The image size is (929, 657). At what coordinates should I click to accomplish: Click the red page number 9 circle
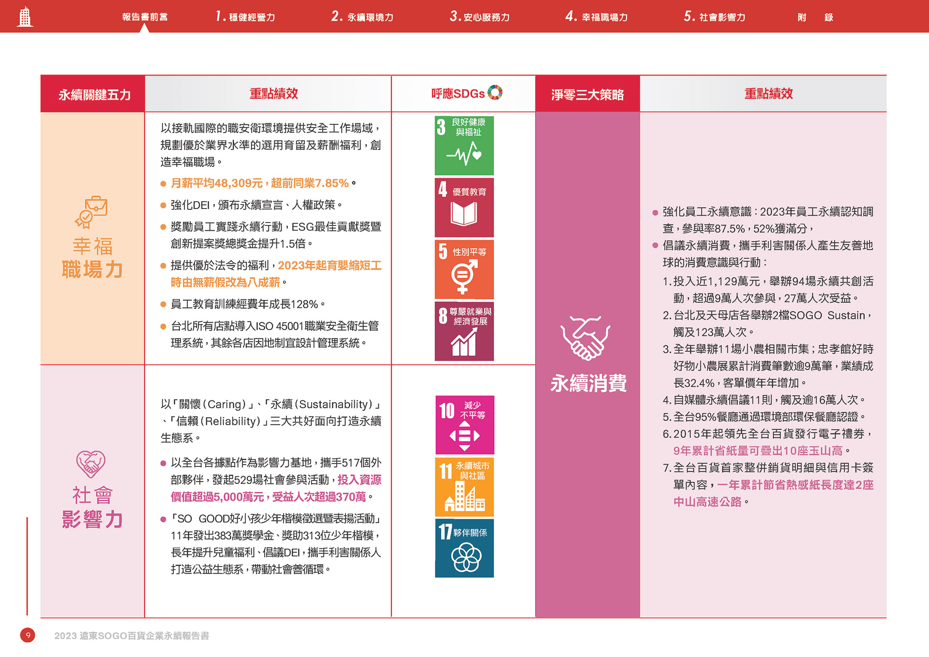coord(28,635)
